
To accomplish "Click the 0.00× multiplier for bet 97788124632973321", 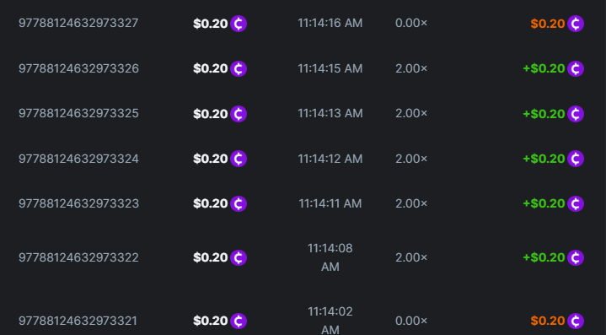I will pos(411,321).
